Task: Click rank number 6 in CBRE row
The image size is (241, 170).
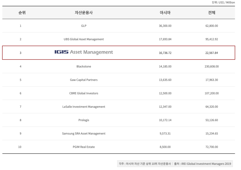Action: (x=20, y=93)
